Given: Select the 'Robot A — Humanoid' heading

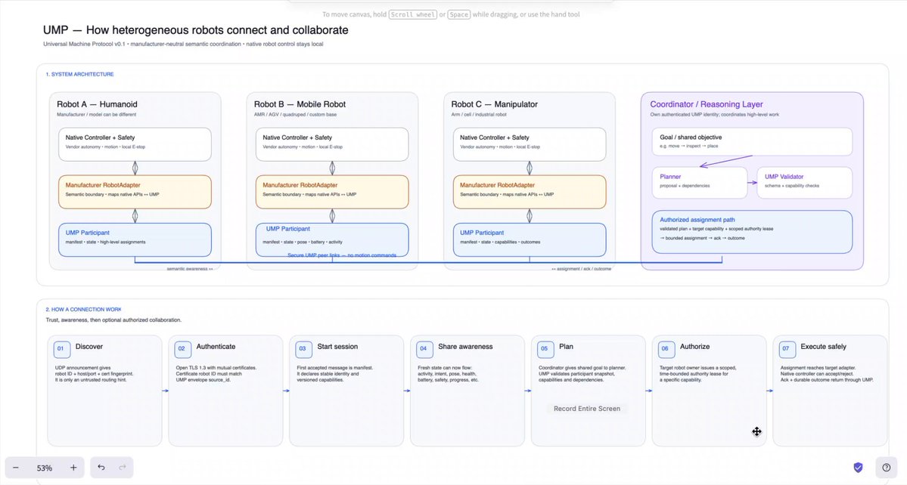Looking at the screenshot, I should coord(97,104).
